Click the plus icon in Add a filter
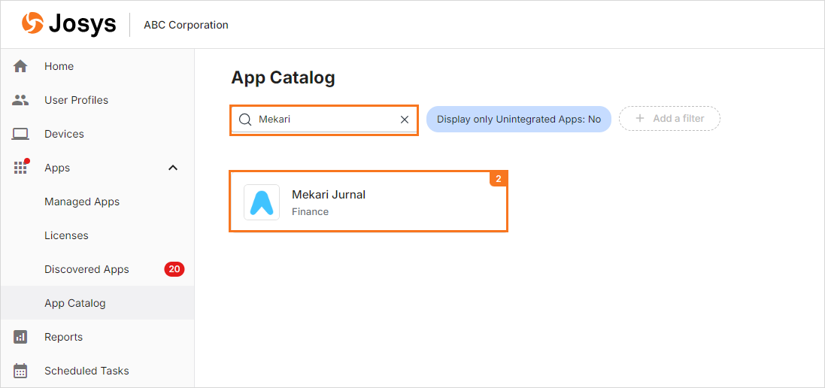This screenshot has width=825, height=388. tap(640, 118)
